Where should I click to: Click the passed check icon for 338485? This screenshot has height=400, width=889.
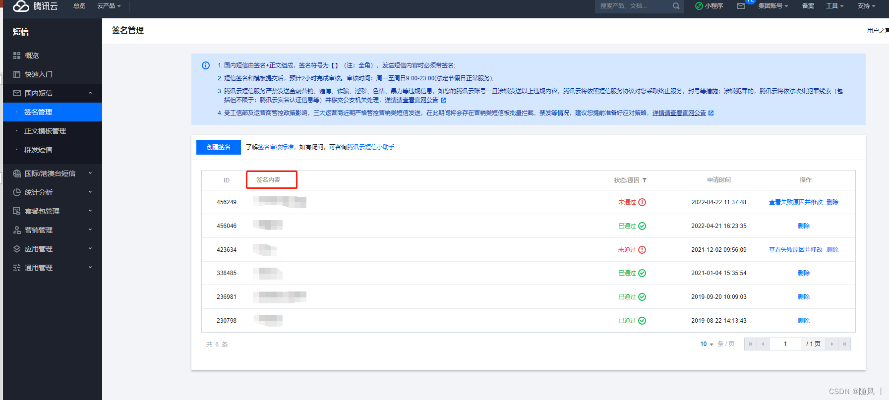[642, 273]
